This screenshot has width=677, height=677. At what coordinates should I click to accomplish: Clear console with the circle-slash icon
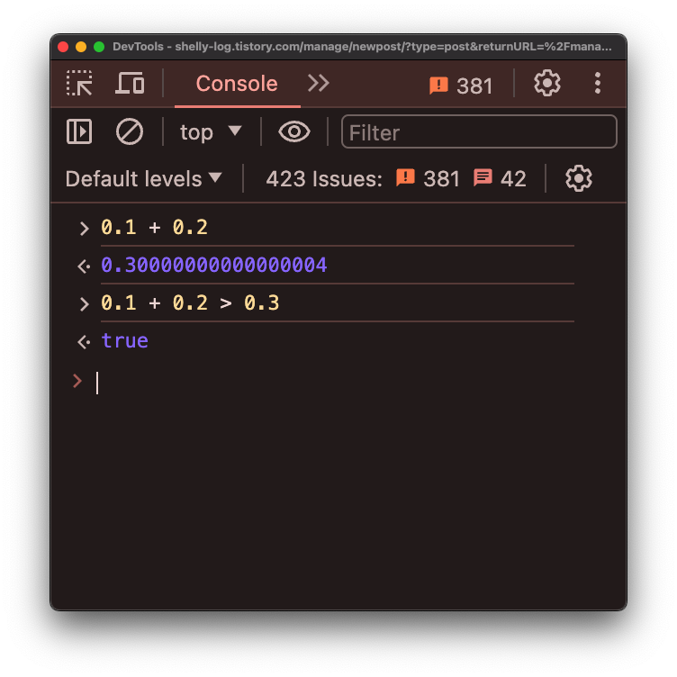(129, 131)
